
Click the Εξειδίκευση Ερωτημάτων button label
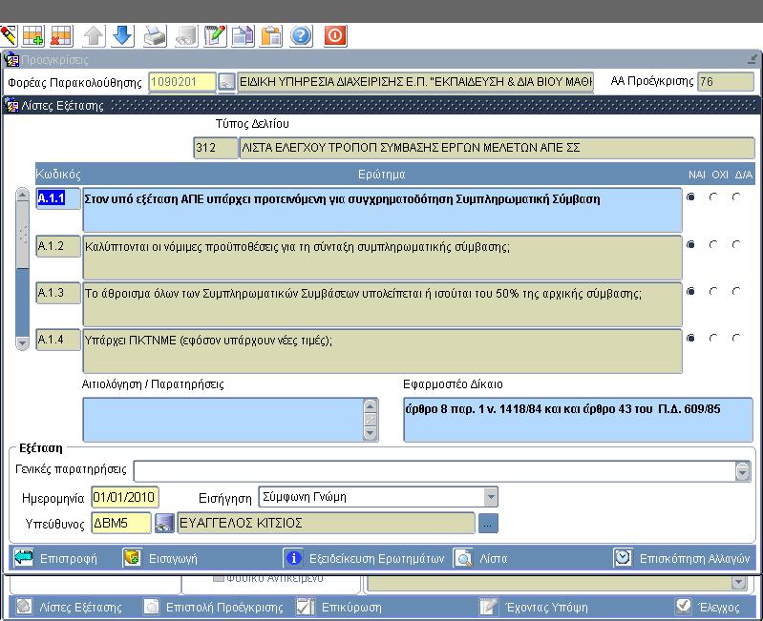pos(376,558)
